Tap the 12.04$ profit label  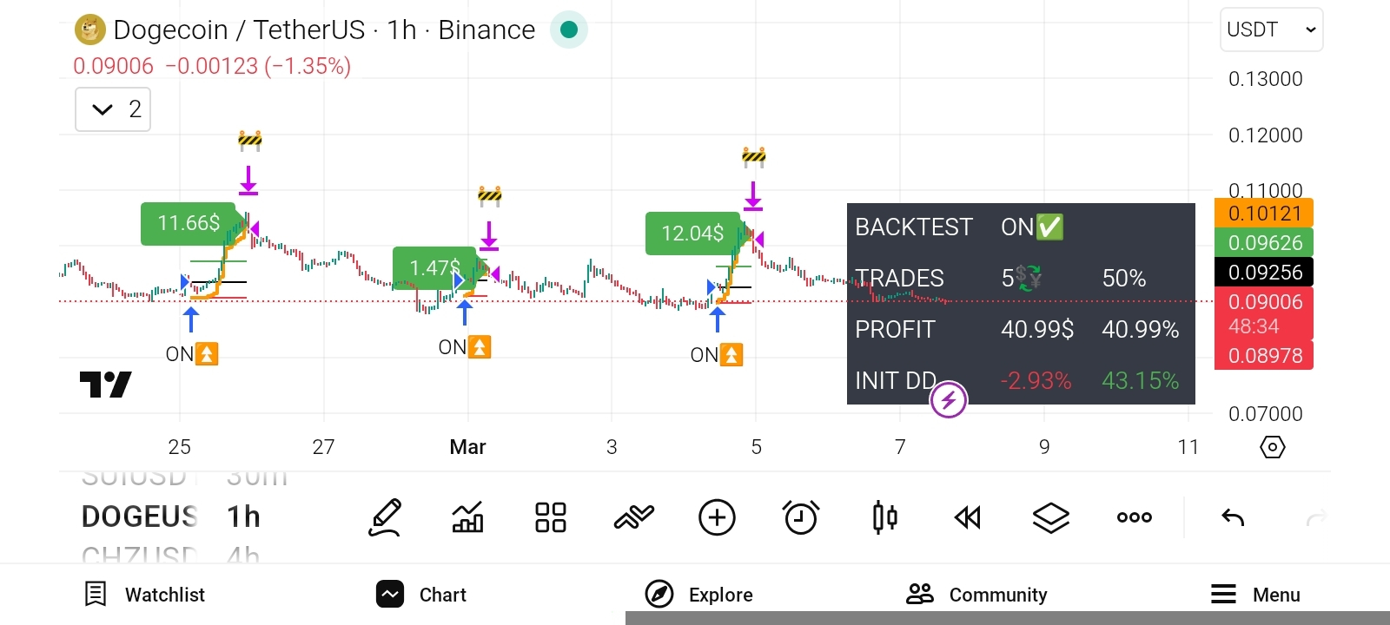pyautogui.click(x=692, y=234)
